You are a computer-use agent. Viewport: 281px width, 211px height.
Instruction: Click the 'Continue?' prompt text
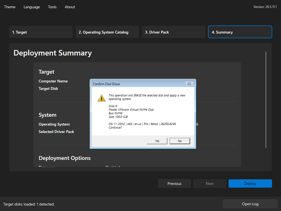[x=115, y=127]
